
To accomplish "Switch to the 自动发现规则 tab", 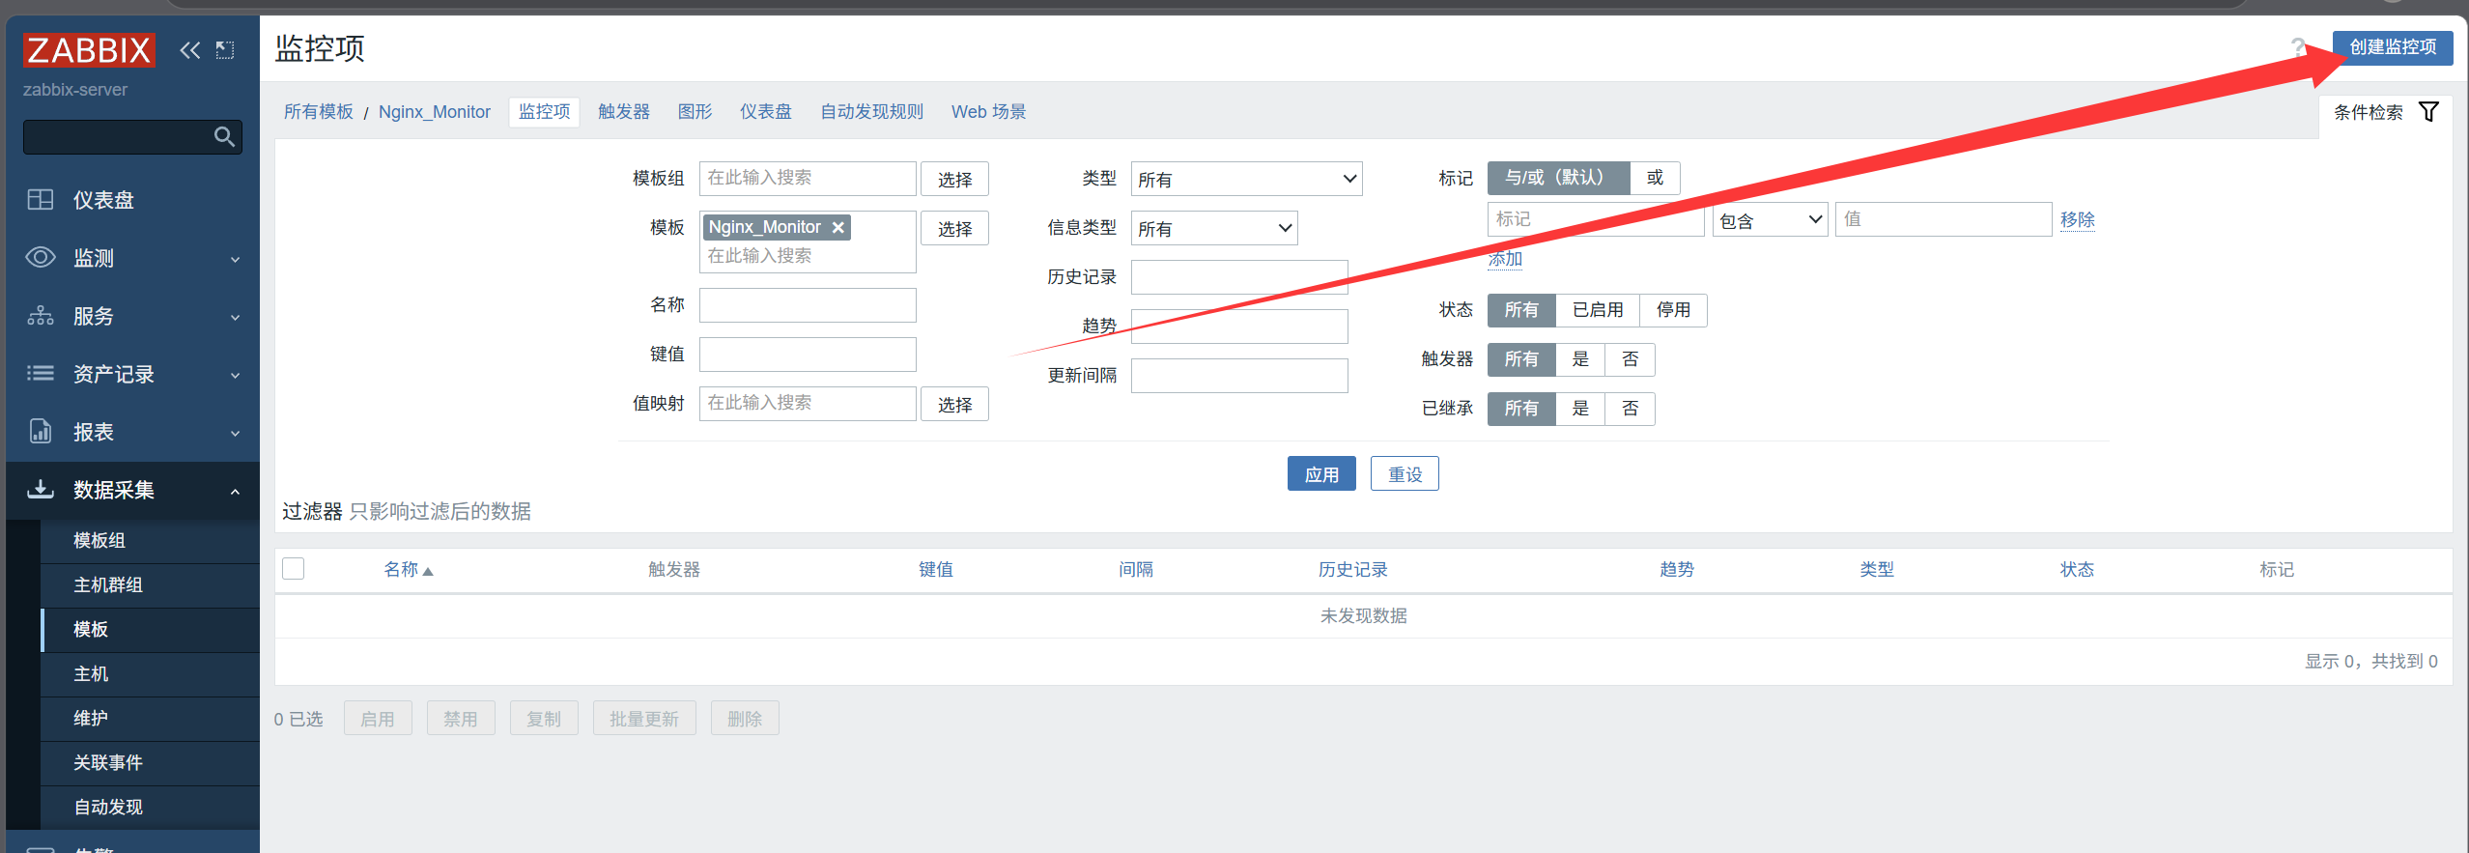I will pyautogui.click(x=871, y=112).
